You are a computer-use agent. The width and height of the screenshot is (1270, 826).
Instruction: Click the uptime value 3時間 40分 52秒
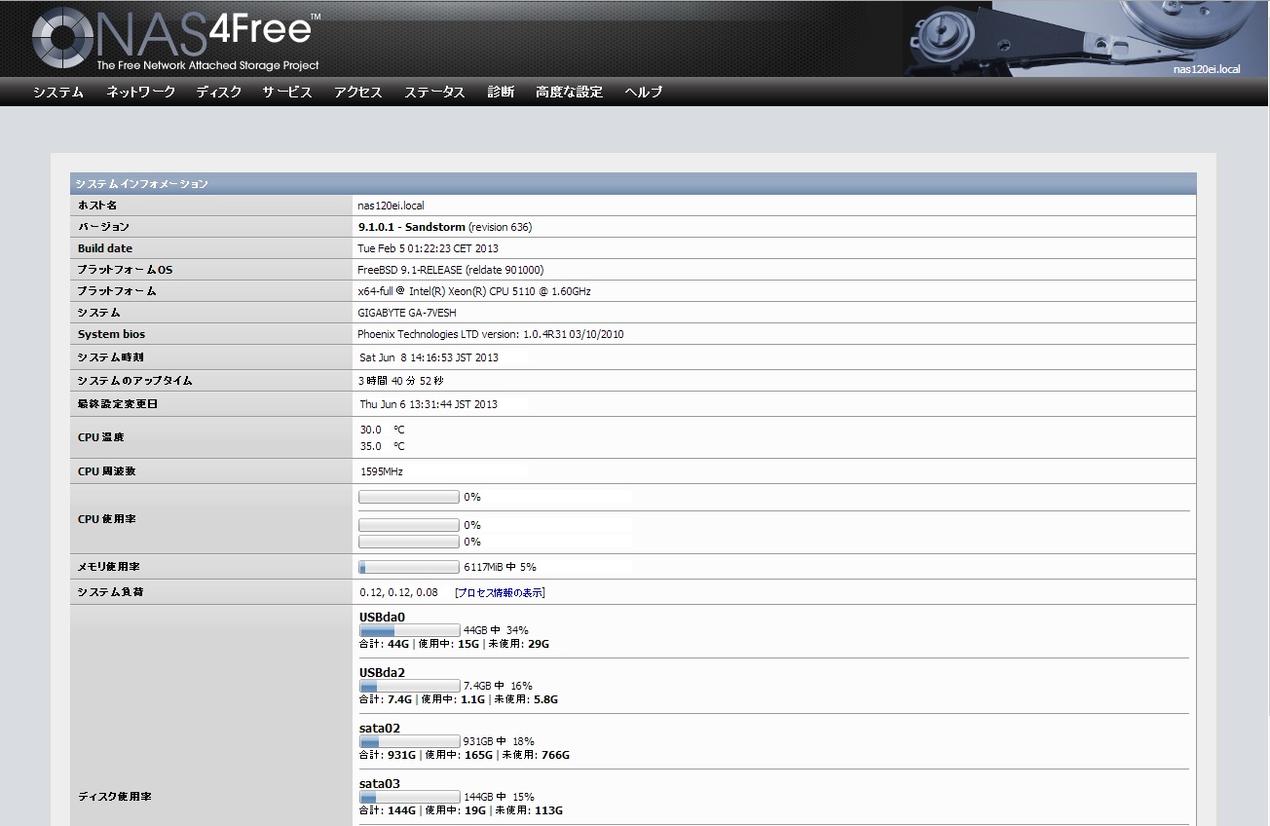(x=401, y=381)
